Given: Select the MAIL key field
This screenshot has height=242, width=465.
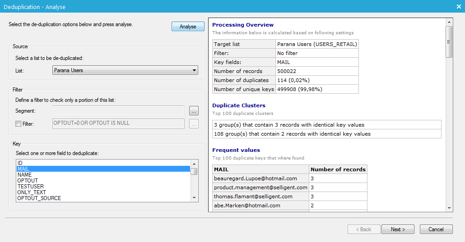Looking at the screenshot, I should tap(23, 169).
